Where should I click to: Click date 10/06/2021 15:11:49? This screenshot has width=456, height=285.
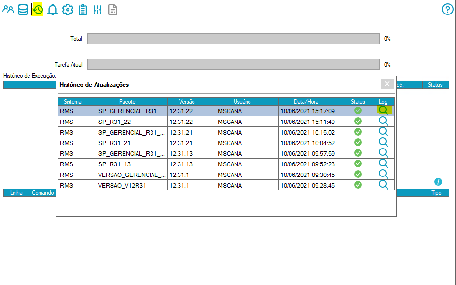pyautogui.click(x=308, y=122)
